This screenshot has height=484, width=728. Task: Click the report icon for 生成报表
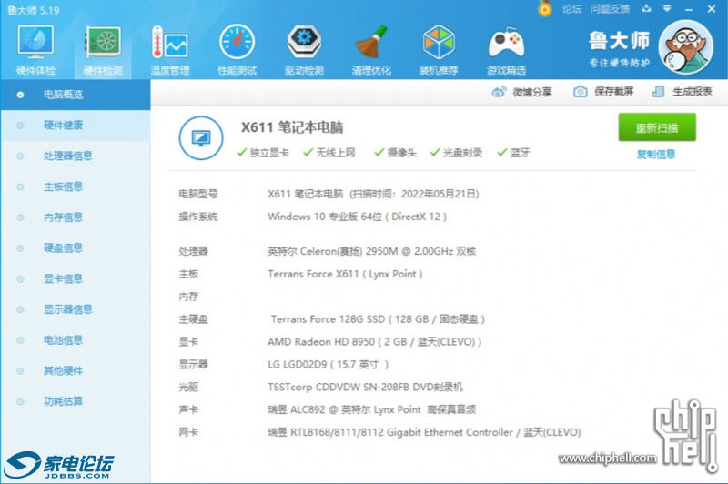pos(658,91)
